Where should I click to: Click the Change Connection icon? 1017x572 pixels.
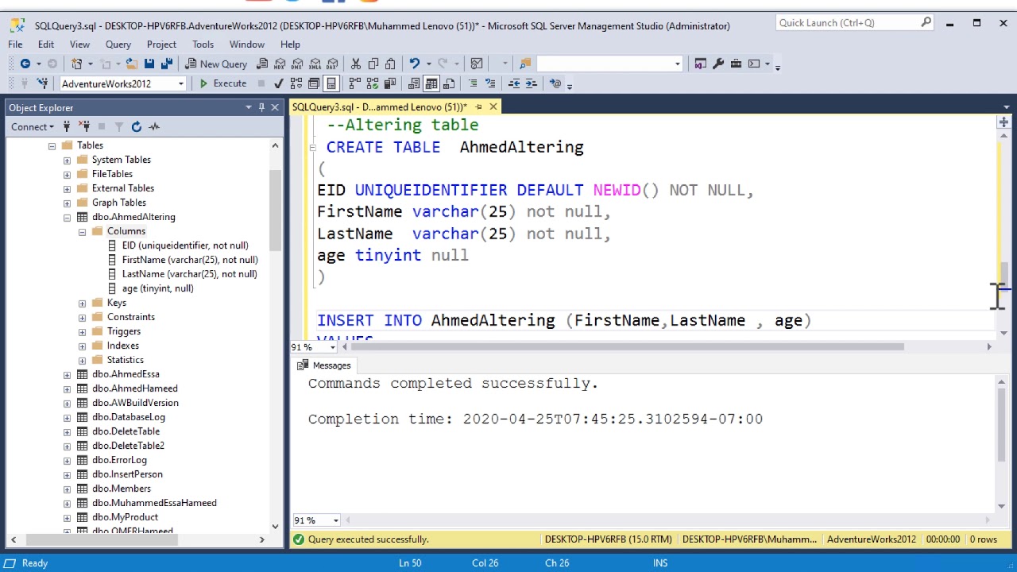point(43,83)
